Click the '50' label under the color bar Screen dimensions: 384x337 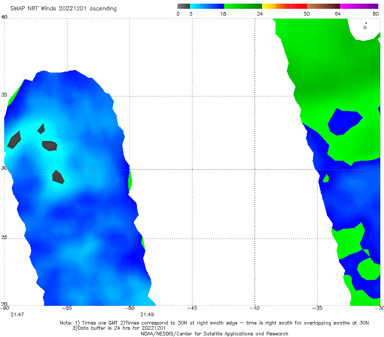(x=307, y=13)
